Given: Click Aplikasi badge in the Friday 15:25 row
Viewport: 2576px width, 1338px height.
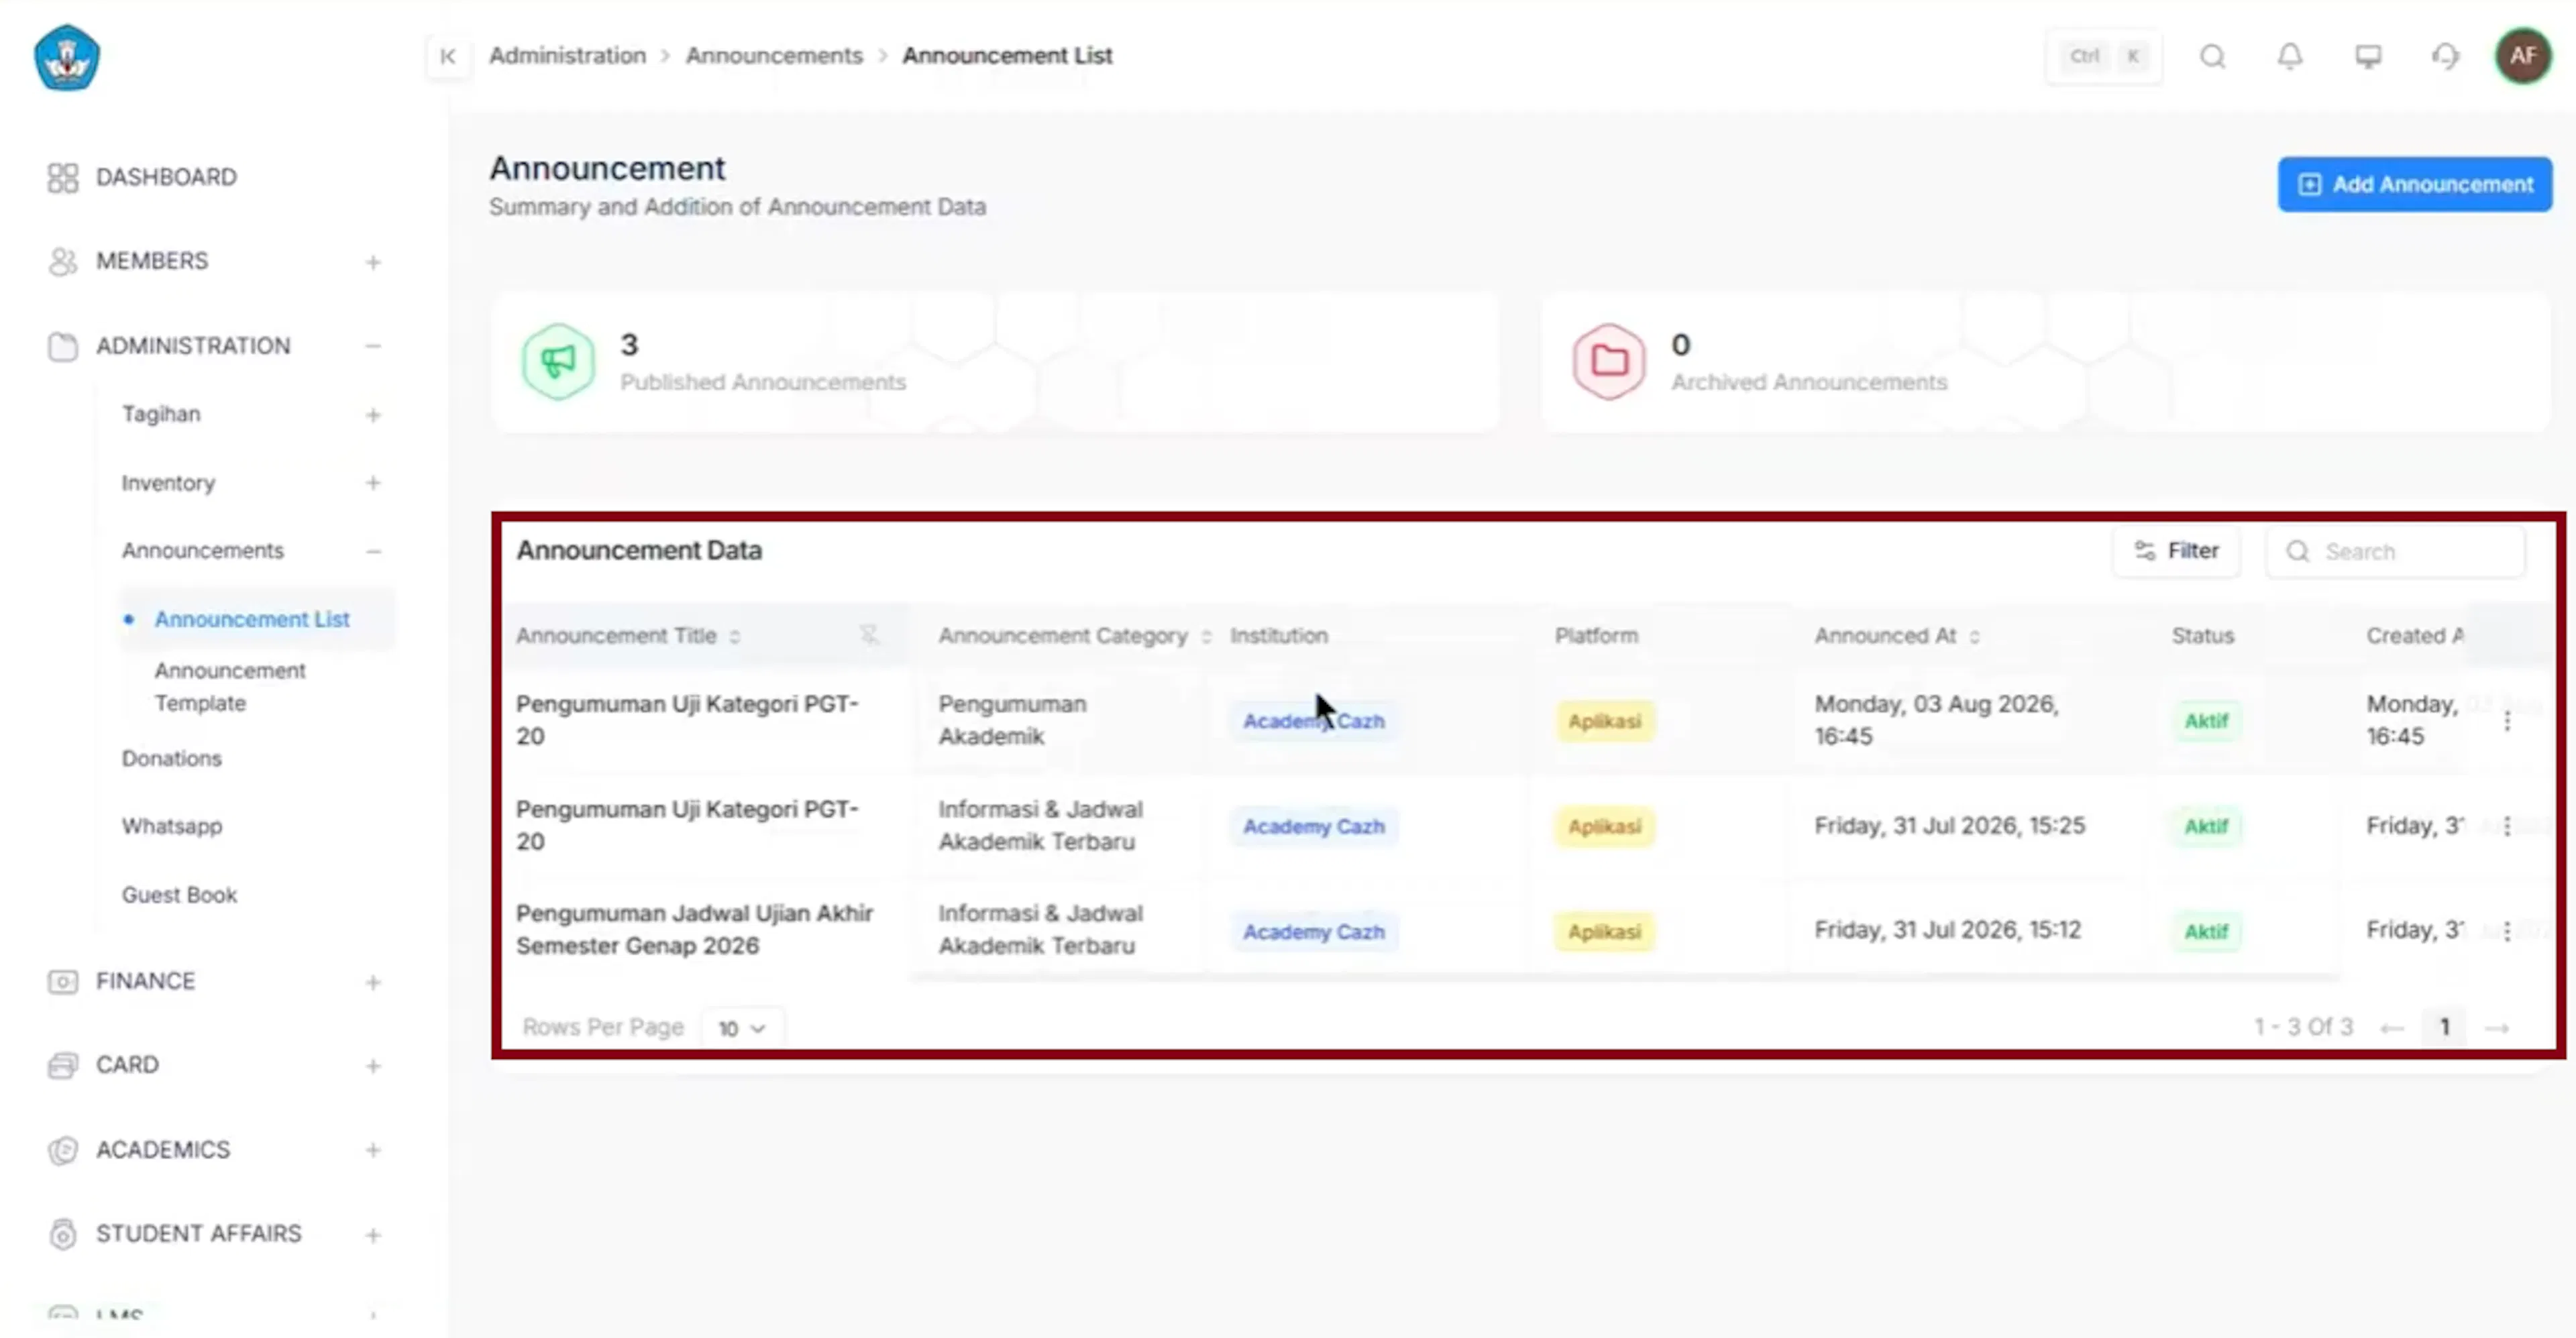Looking at the screenshot, I should click(x=1604, y=827).
